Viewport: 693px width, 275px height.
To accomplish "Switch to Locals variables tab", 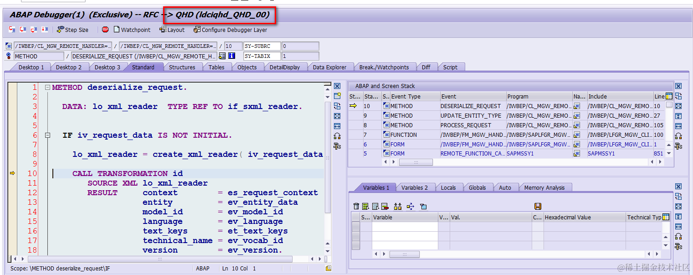I will point(448,187).
